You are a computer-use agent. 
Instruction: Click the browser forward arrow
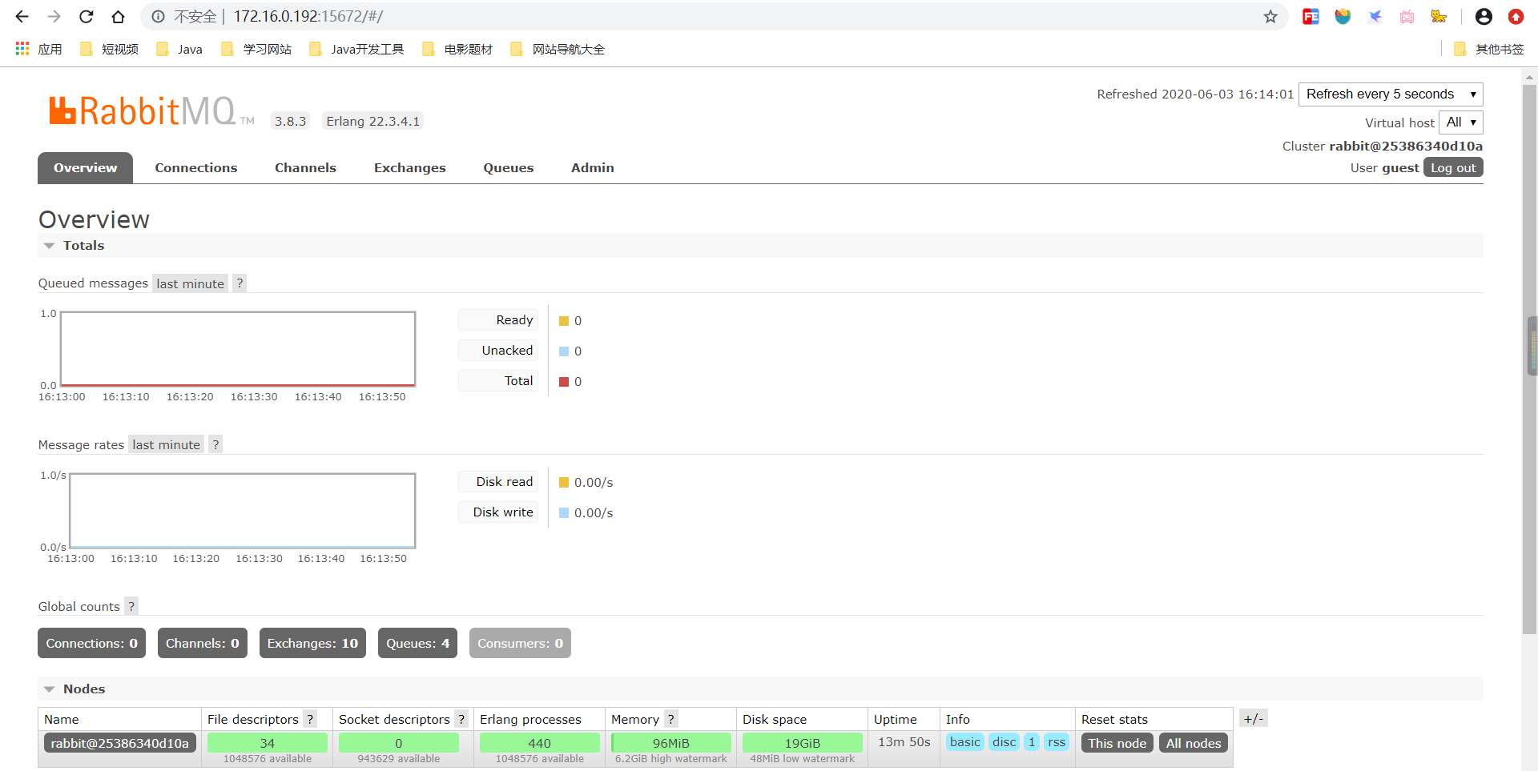54,17
